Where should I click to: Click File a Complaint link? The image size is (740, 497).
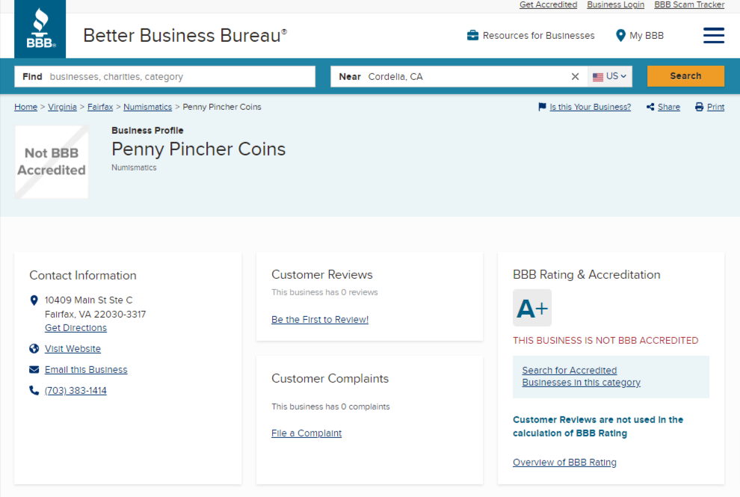(306, 433)
